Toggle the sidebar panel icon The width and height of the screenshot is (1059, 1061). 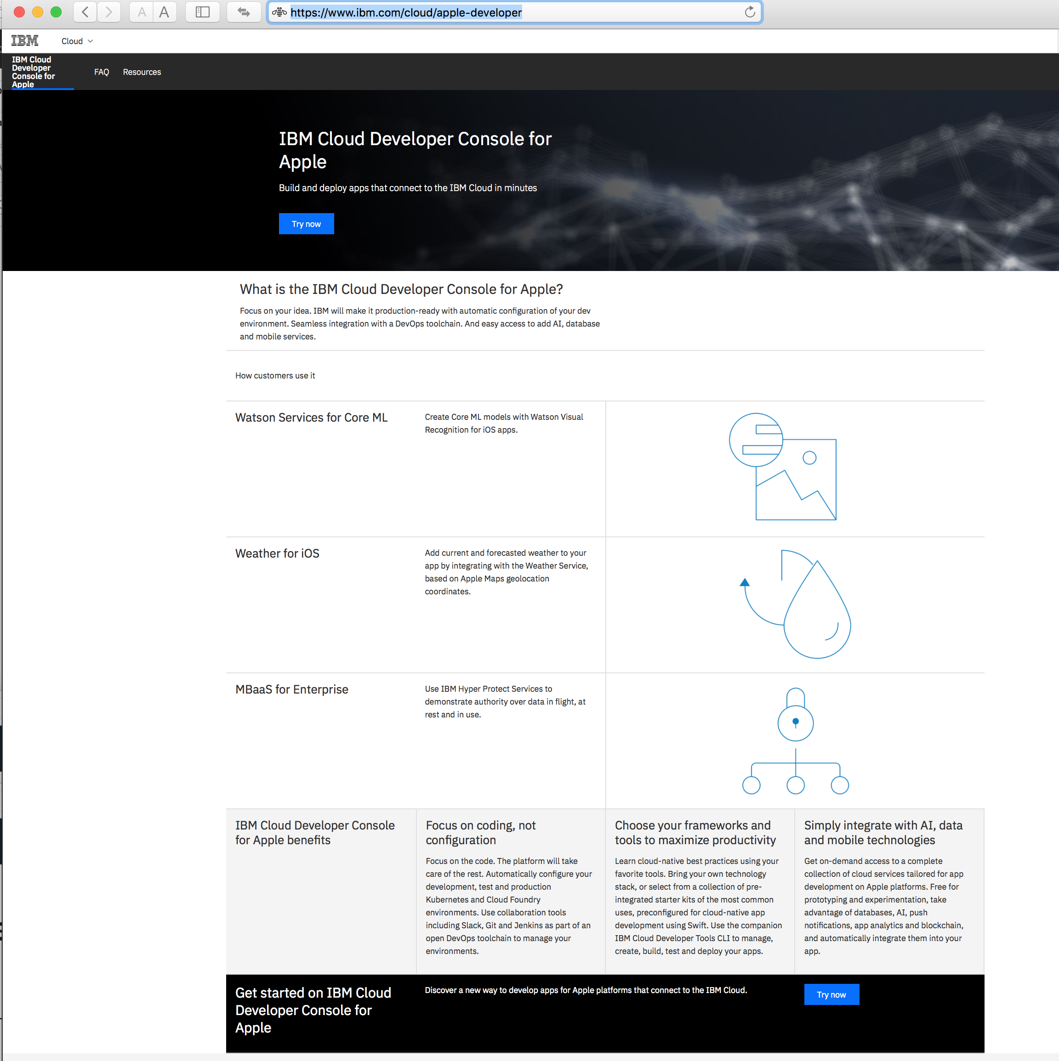(202, 12)
